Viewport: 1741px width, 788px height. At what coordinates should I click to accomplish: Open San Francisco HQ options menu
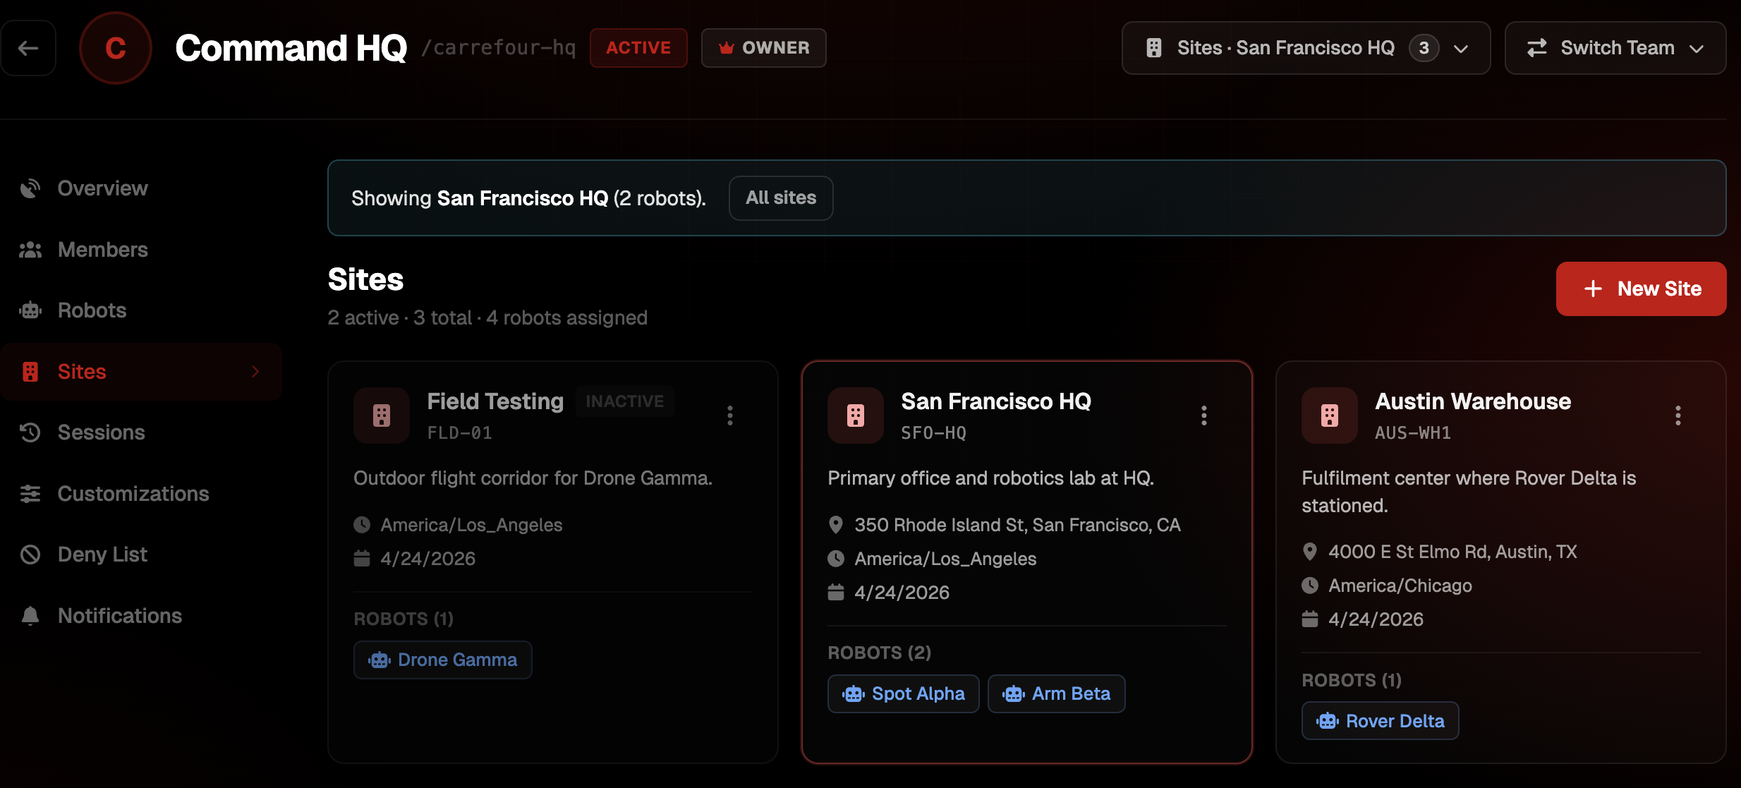click(1204, 416)
